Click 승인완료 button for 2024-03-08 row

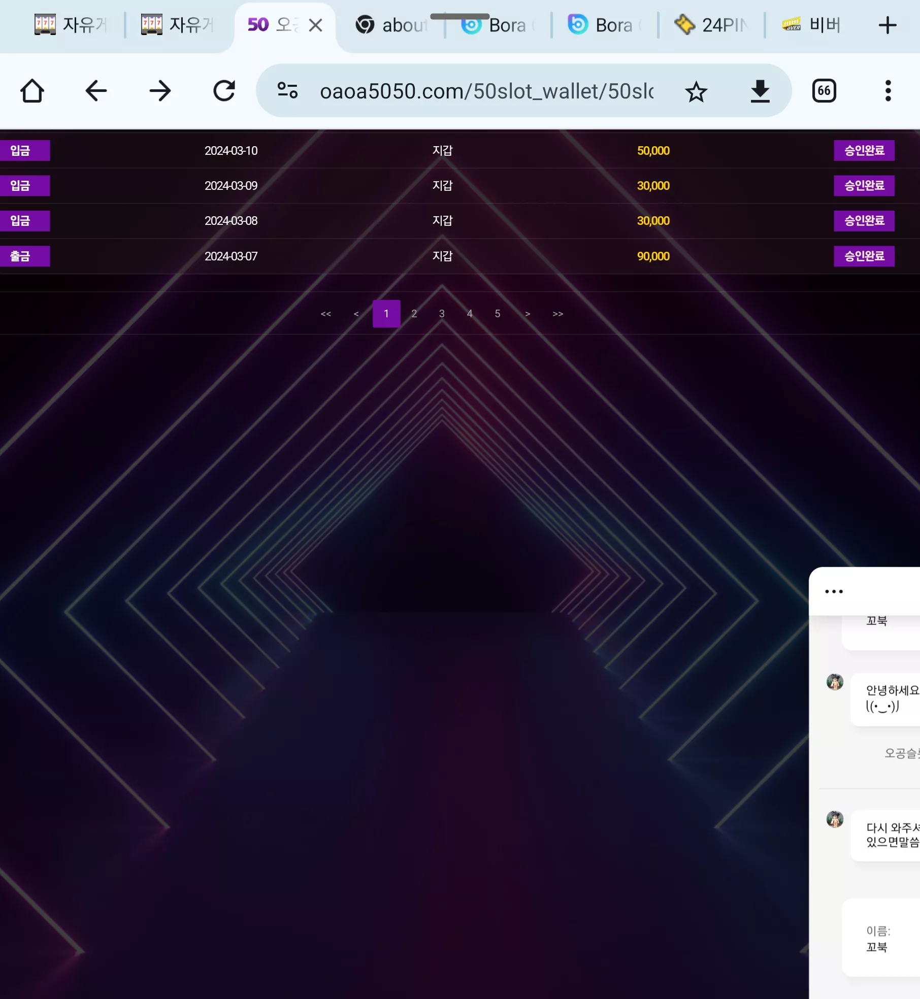coord(864,221)
